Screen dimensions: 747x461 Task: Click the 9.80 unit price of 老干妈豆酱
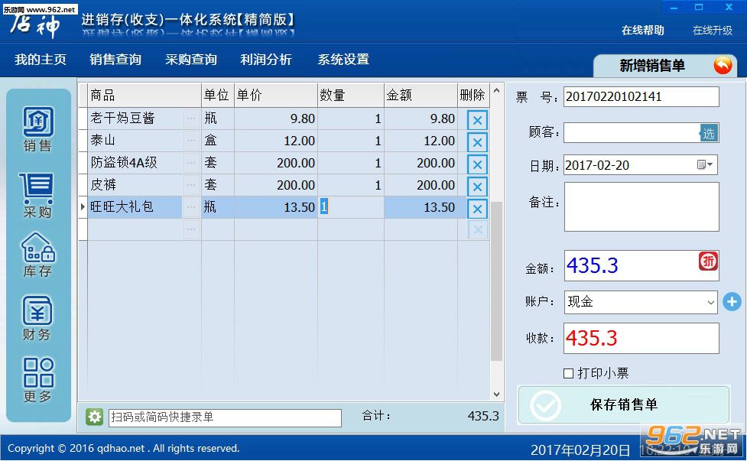click(276, 118)
